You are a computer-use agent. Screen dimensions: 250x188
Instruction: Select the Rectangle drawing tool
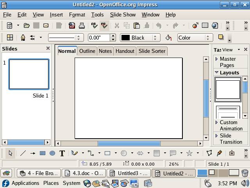[x=43, y=153]
